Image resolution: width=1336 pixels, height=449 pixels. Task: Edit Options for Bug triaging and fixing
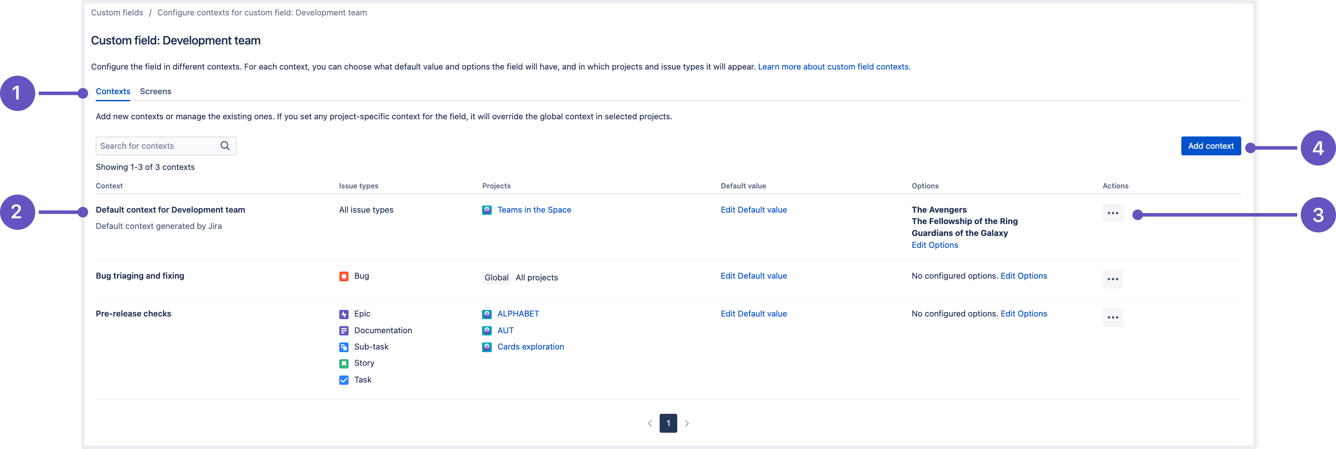coord(1023,276)
